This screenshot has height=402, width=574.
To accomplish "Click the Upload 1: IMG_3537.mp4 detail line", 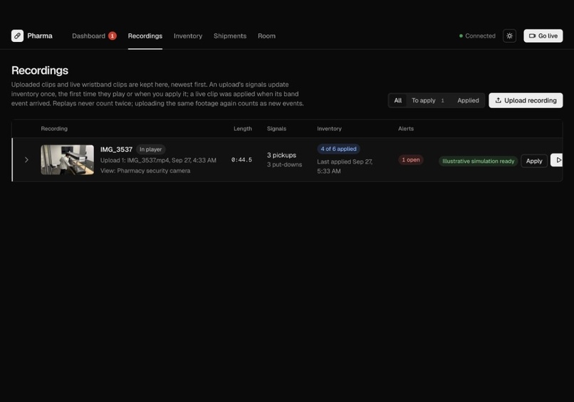I will [158, 160].
